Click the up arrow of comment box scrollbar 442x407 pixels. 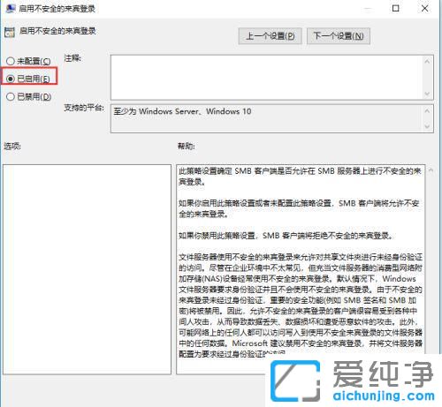tap(427, 61)
